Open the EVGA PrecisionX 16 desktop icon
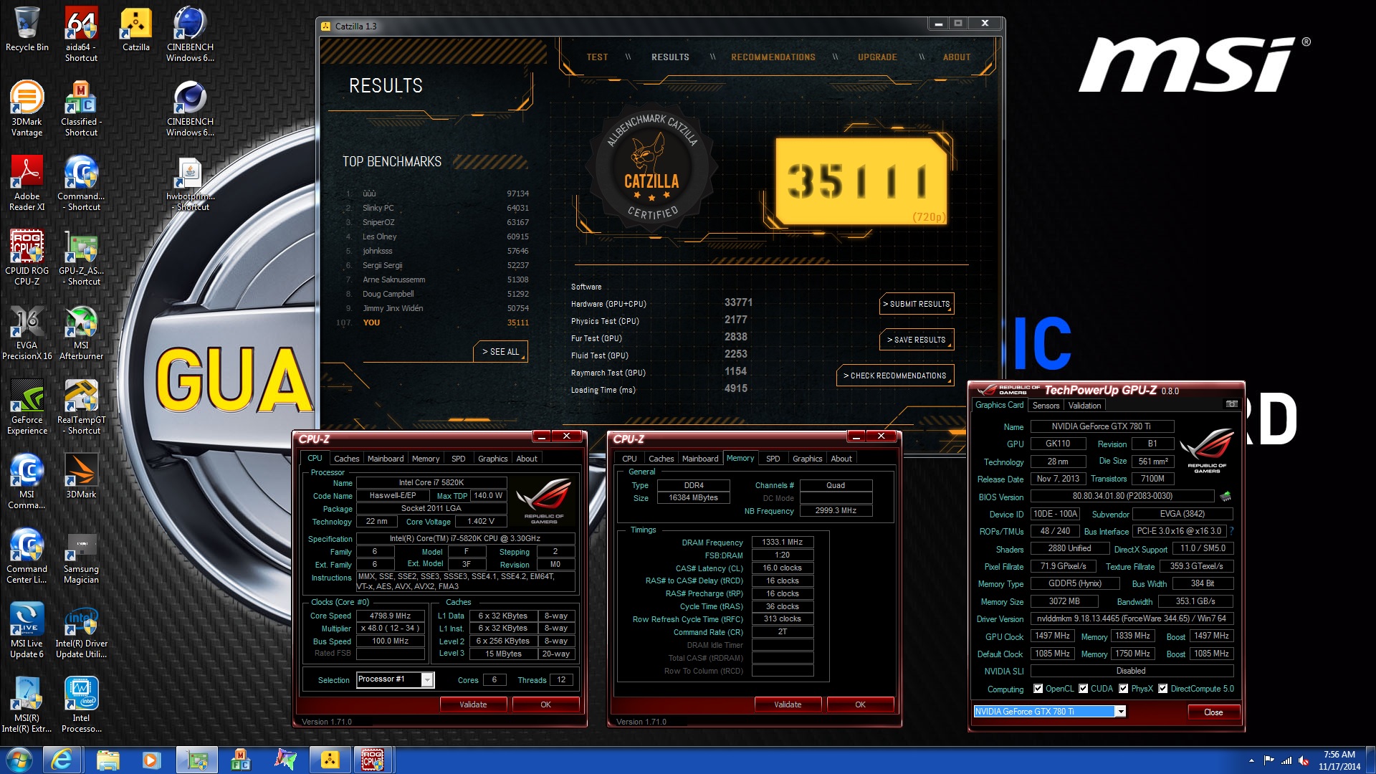This screenshot has width=1376, height=774. [27, 332]
